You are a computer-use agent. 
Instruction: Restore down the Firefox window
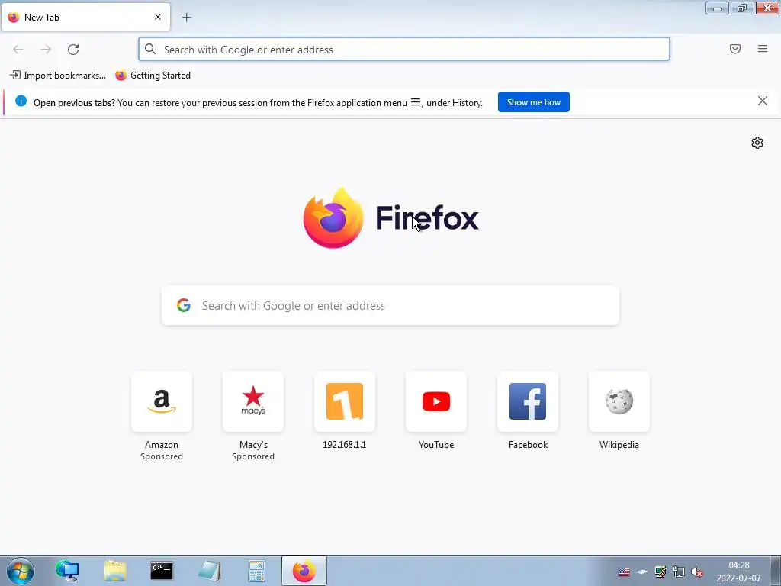click(x=742, y=8)
